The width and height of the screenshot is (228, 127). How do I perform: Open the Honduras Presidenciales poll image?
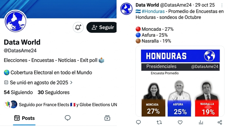180,81
